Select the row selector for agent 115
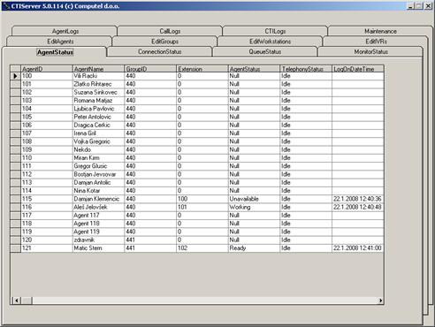 pyautogui.click(x=15, y=199)
